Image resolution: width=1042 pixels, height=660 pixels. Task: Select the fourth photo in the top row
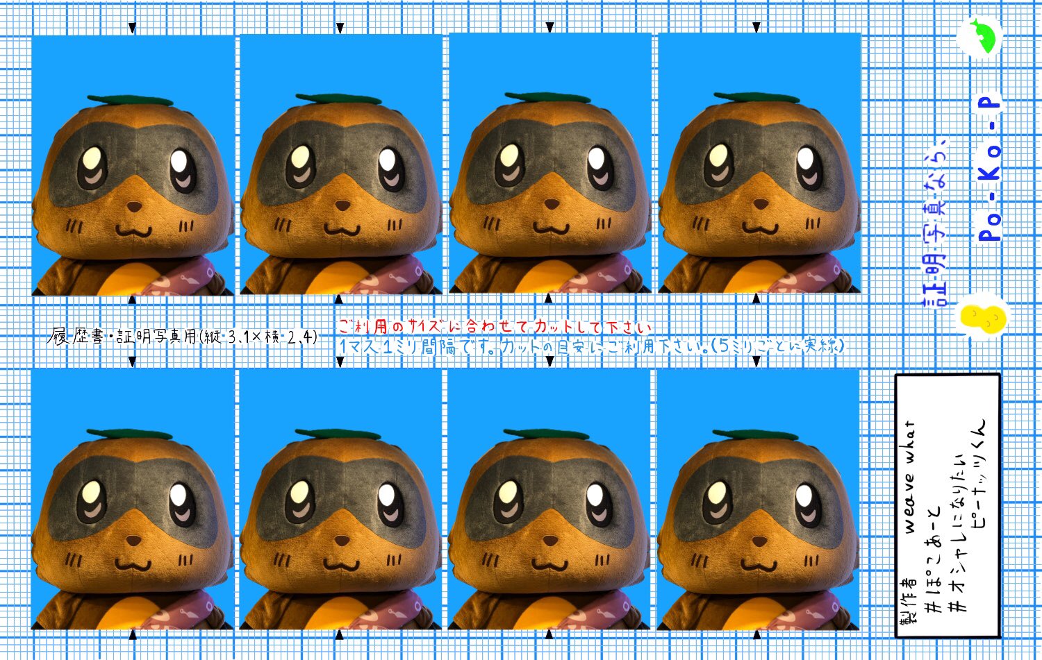click(x=759, y=164)
